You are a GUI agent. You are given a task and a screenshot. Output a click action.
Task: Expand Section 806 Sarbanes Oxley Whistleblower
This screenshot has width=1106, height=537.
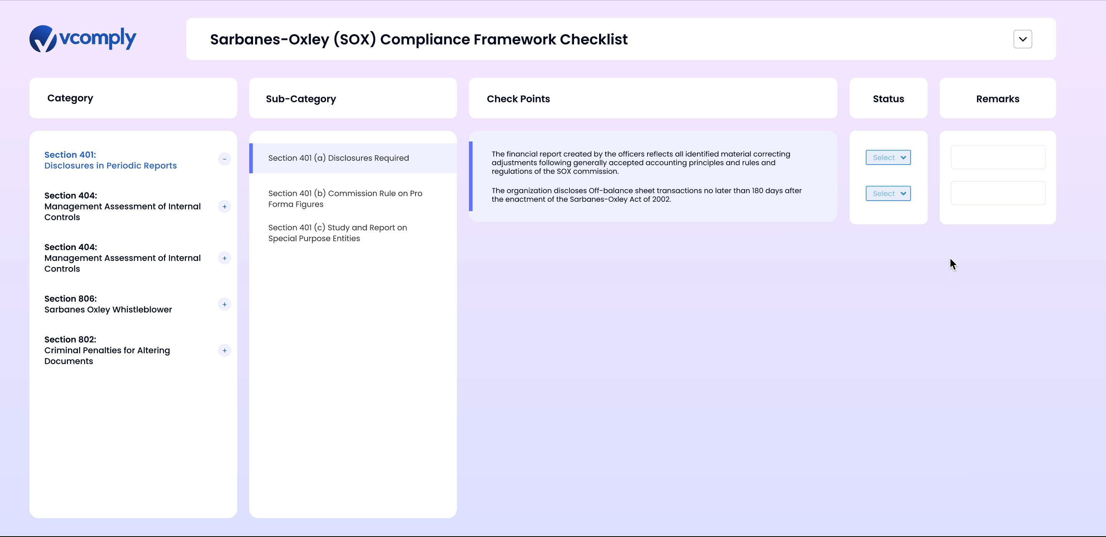pyautogui.click(x=225, y=304)
